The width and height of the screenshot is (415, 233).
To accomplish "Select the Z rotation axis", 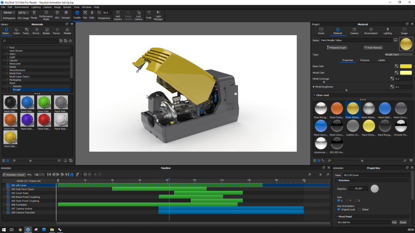I will [356, 201].
